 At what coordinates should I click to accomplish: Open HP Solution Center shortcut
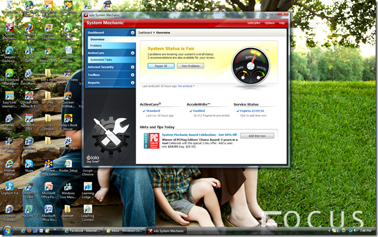pos(9,144)
